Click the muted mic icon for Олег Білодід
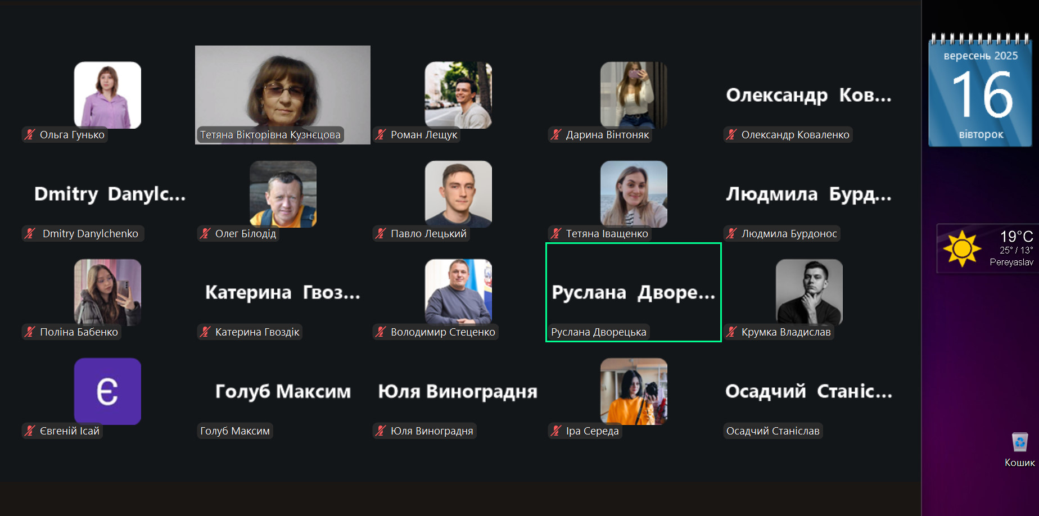The image size is (1039, 516). pos(205,233)
